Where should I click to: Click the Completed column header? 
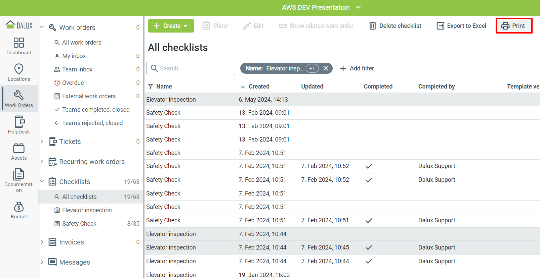[378, 87]
